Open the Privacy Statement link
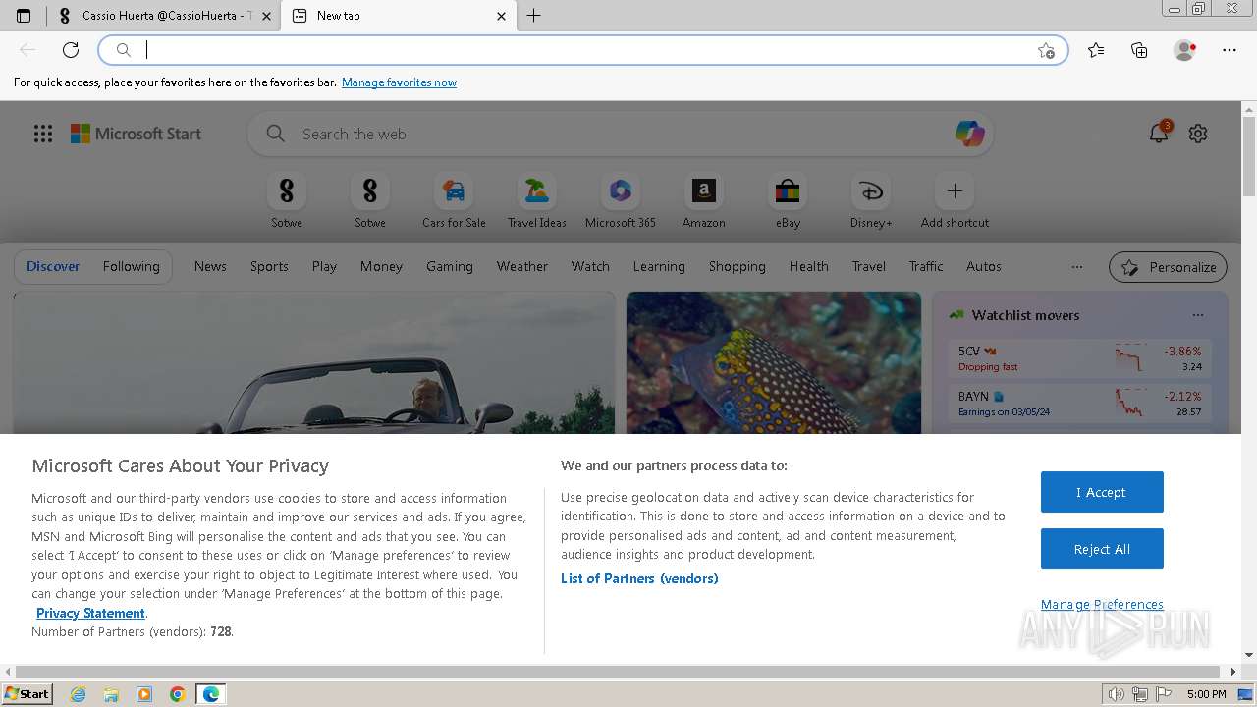The image size is (1257, 707). pos(90,613)
